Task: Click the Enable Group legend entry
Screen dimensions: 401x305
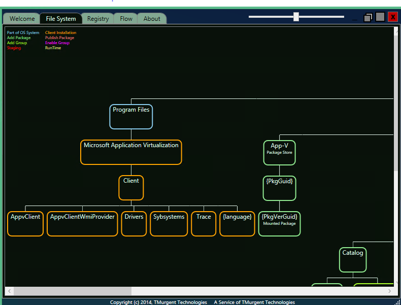Action: (57, 43)
